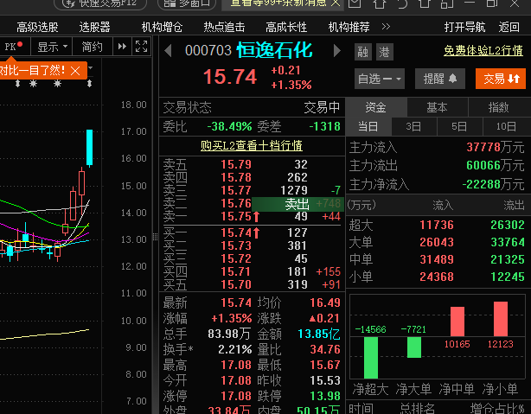Click the stock name 恒逸石化
The height and width of the screenshot is (414, 531).
274,50
